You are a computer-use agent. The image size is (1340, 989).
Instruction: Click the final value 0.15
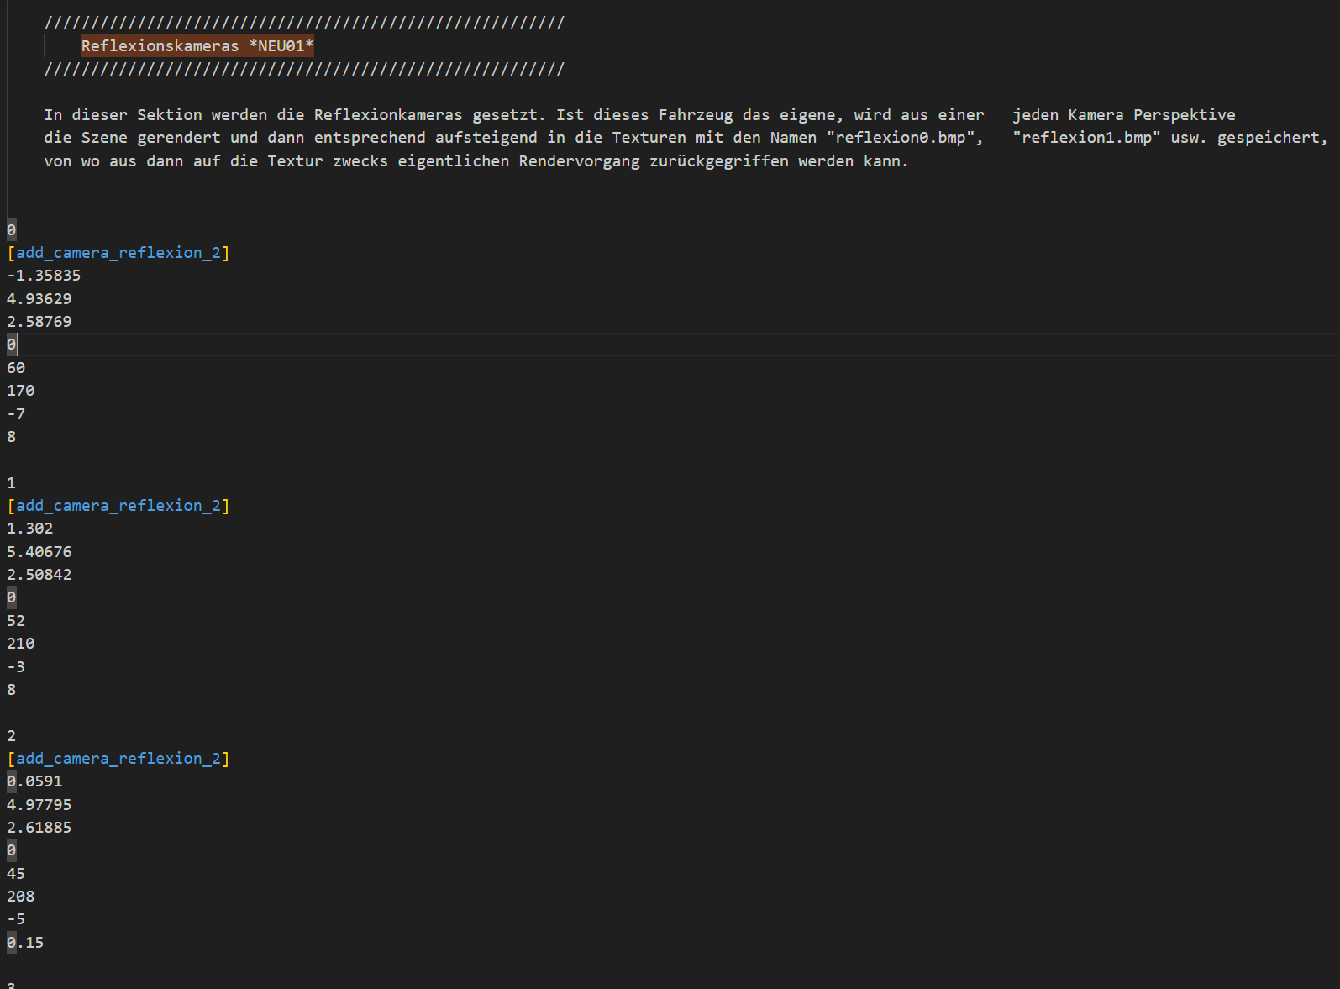25,943
